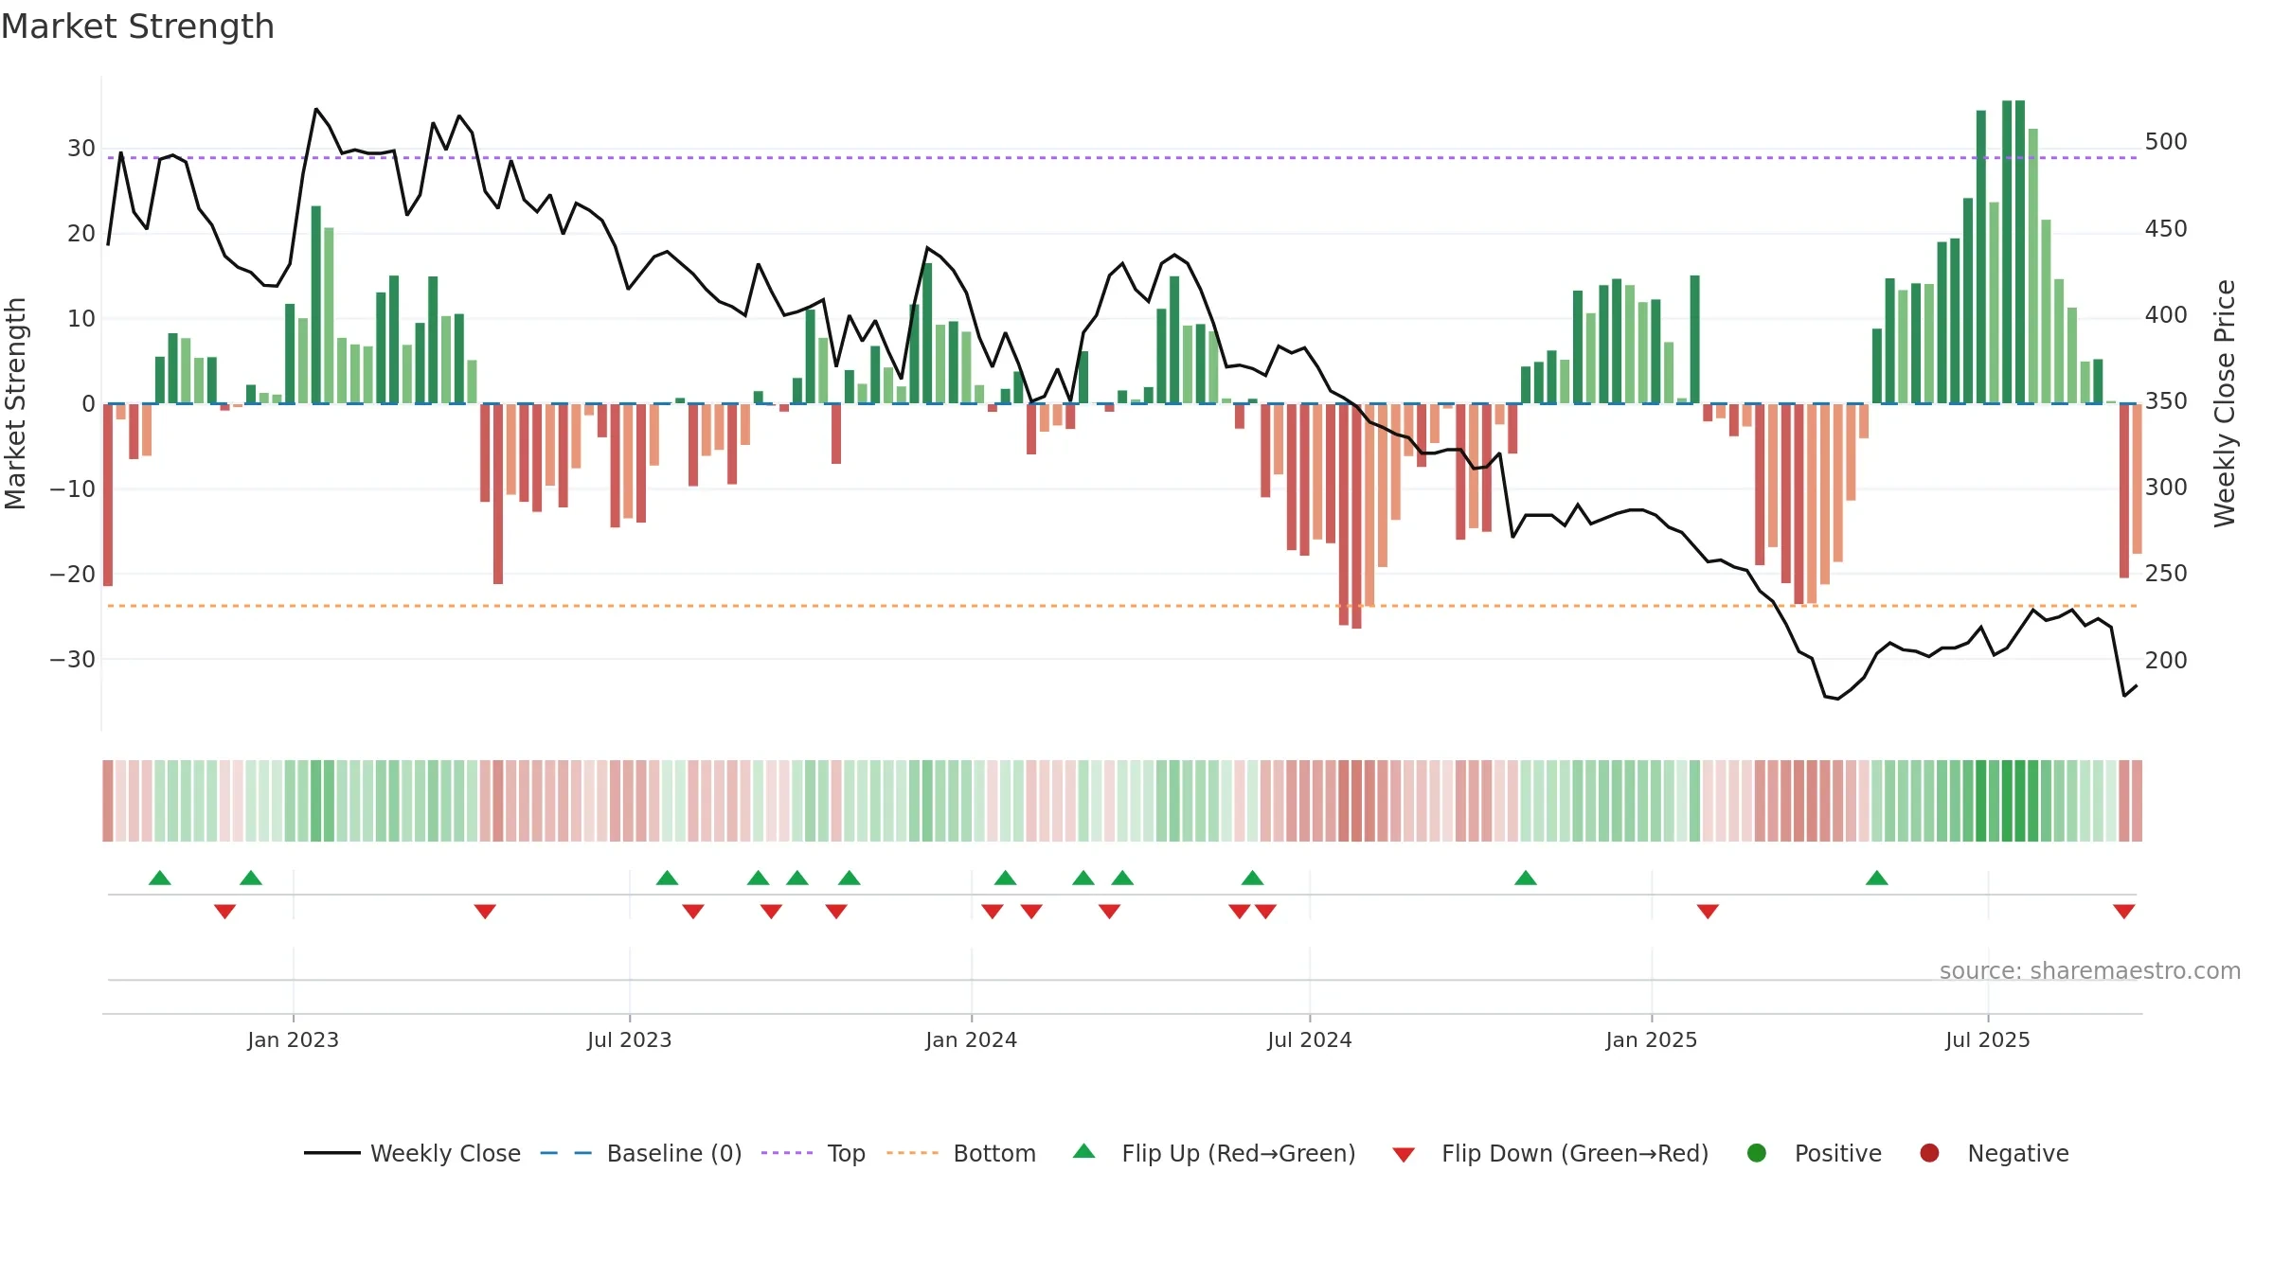Click the Market Strength chart title
This screenshot has width=2273, height=1278.
137,27
